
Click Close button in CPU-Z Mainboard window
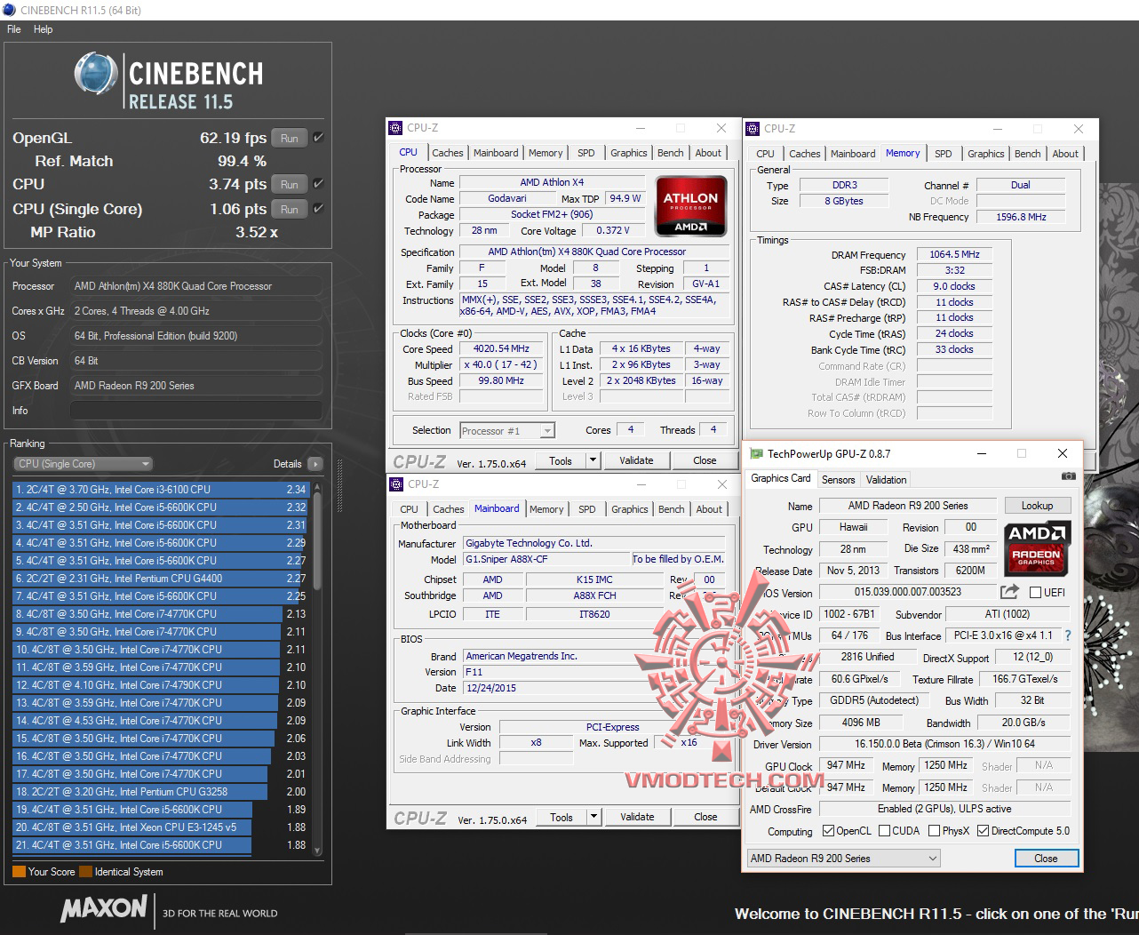(705, 817)
